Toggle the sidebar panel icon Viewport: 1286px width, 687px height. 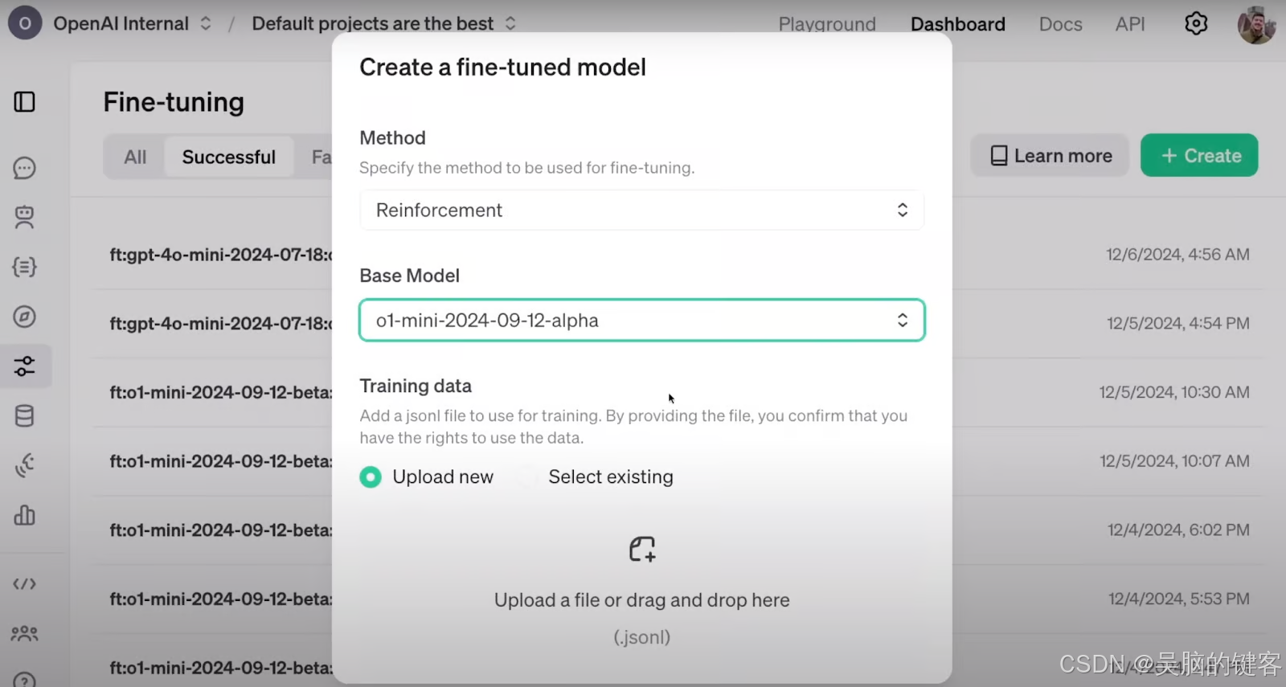(24, 102)
